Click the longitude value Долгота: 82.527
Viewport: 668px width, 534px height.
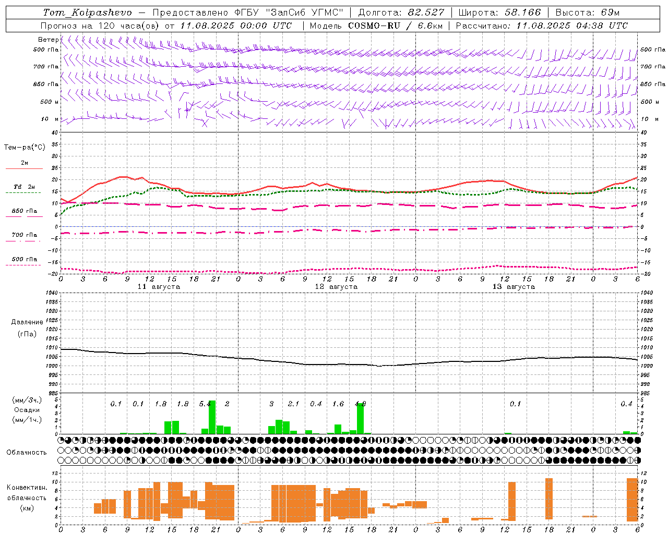[401, 13]
